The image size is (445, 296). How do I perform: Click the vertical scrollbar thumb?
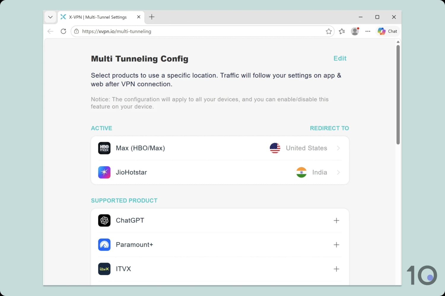(398, 95)
